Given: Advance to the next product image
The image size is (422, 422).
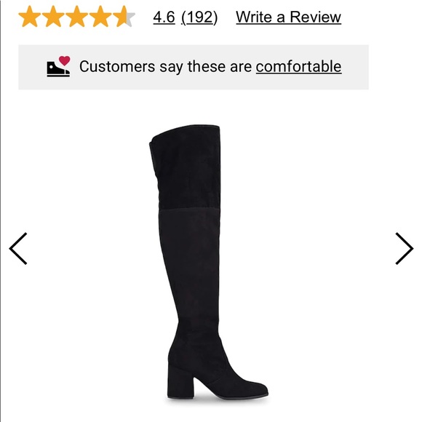Looking at the screenshot, I should click(405, 248).
